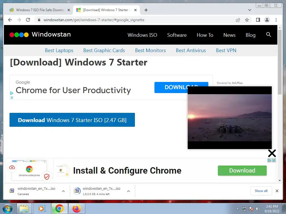Share this page using the share icon
This screenshot has width=286, height=214.
pos(238,20)
